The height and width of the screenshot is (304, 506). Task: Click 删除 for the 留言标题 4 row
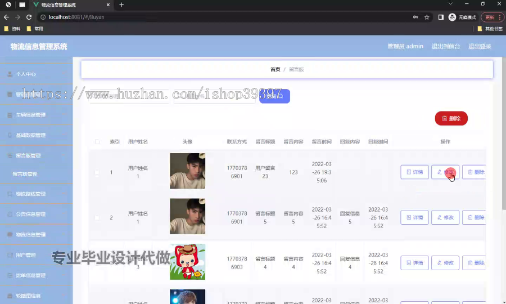point(474,263)
